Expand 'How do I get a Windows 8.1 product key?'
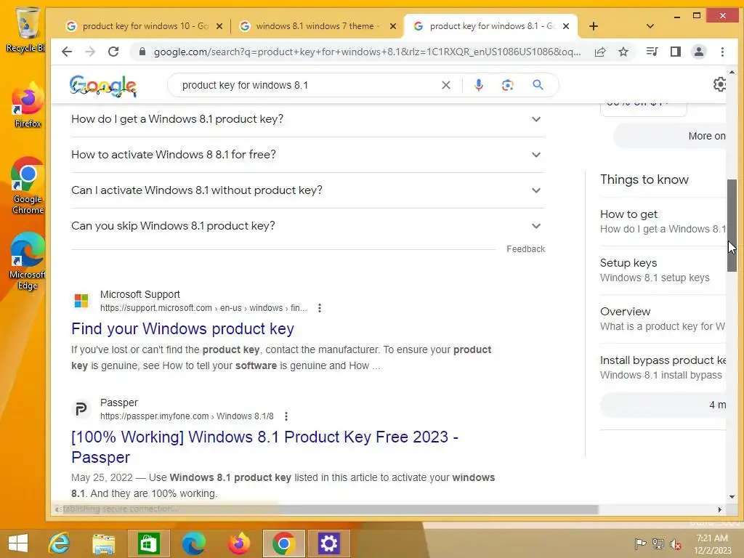The image size is (744, 558). 307,119
